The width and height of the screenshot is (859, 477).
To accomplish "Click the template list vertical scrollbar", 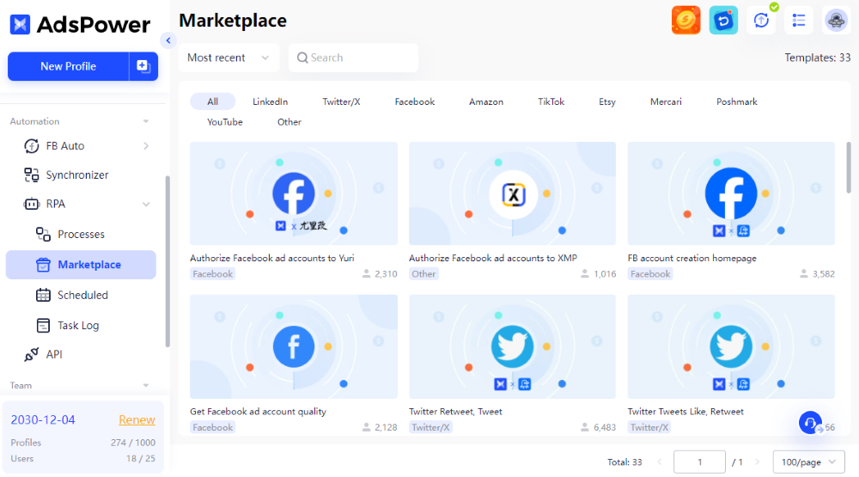I will tap(849, 168).
